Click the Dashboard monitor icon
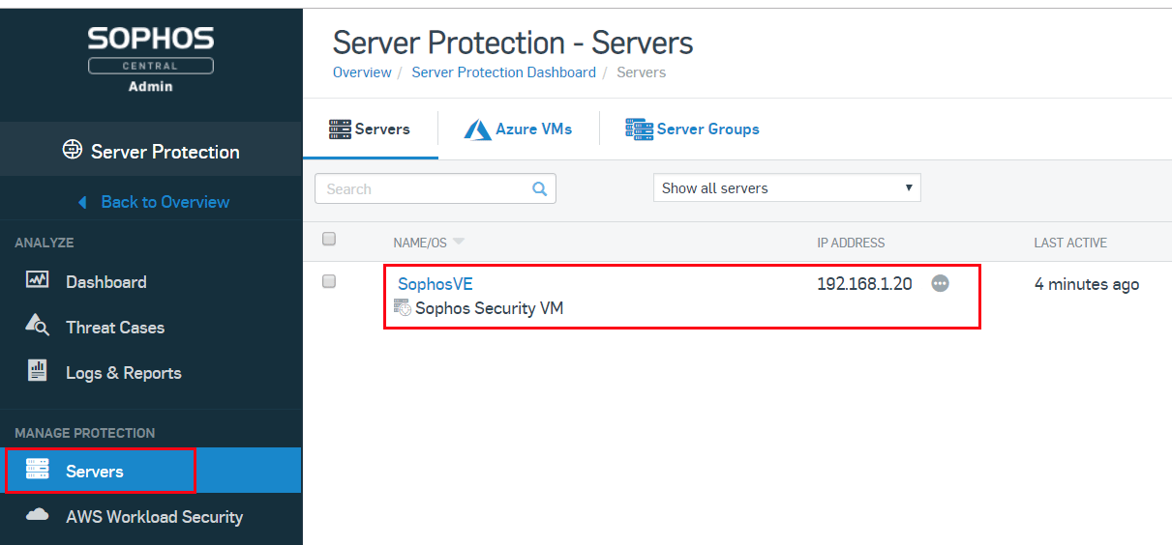 (x=37, y=280)
